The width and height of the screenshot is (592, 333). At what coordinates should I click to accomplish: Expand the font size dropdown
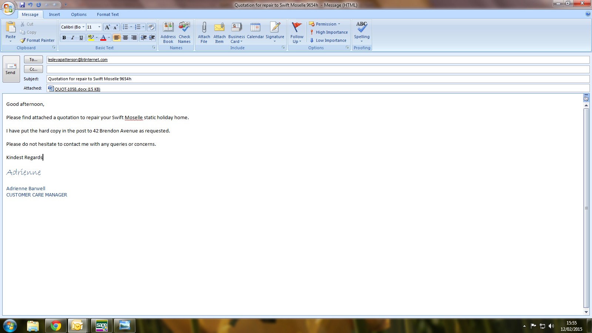pos(99,27)
